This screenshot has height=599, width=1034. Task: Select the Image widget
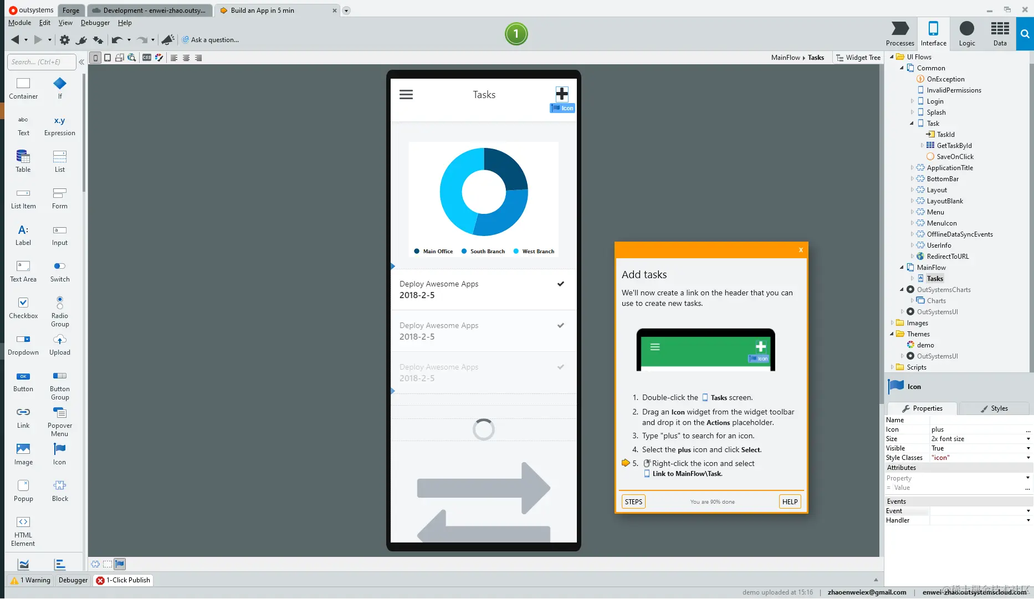[x=23, y=454]
